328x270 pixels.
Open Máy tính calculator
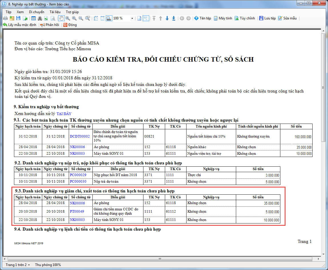click(x=223, y=19)
